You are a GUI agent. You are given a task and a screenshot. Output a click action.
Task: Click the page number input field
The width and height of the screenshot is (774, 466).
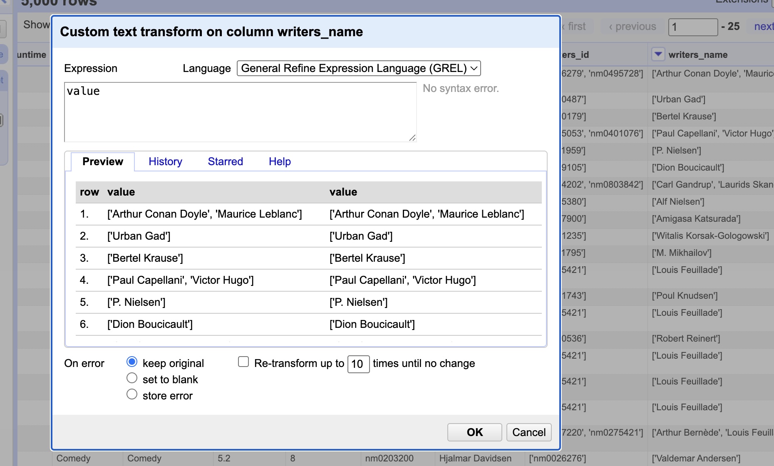pos(693,27)
